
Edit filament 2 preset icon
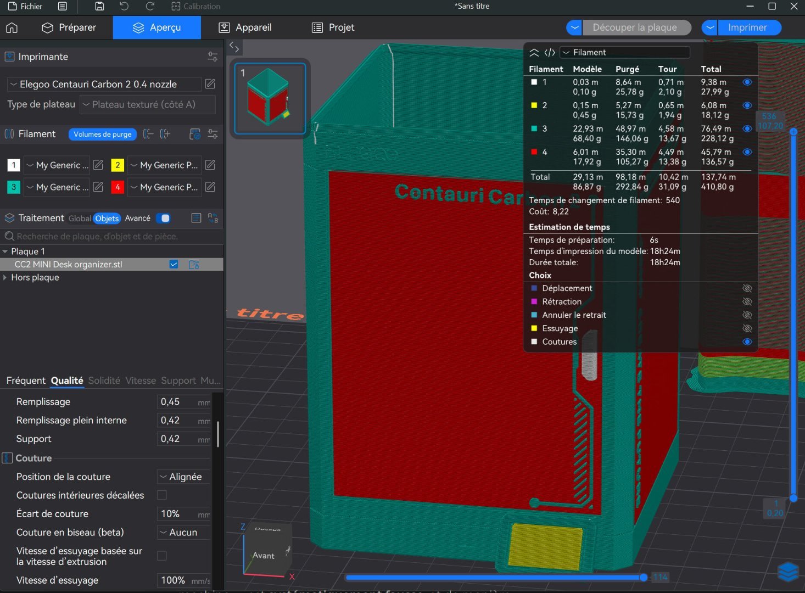[210, 165]
